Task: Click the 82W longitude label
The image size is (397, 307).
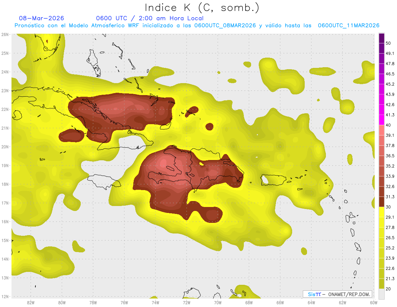Action: [30, 302]
